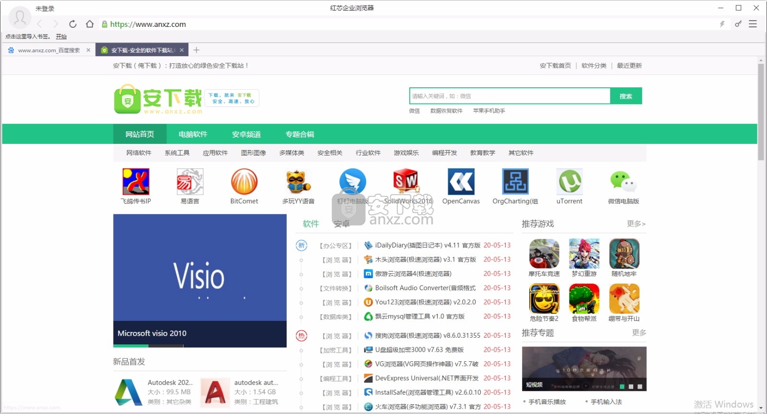Click the page vertical scrollbar thumb
This screenshot has height=414, width=767.
tap(761, 112)
